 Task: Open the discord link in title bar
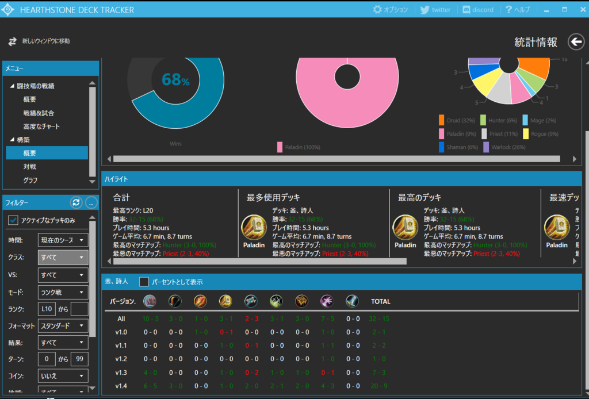point(478,10)
